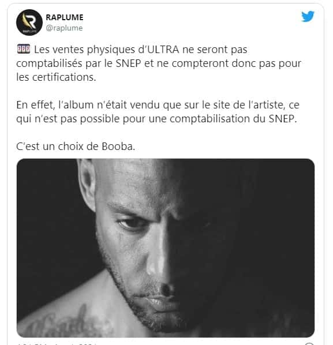Click the man's ear in photo

coord(87,185)
